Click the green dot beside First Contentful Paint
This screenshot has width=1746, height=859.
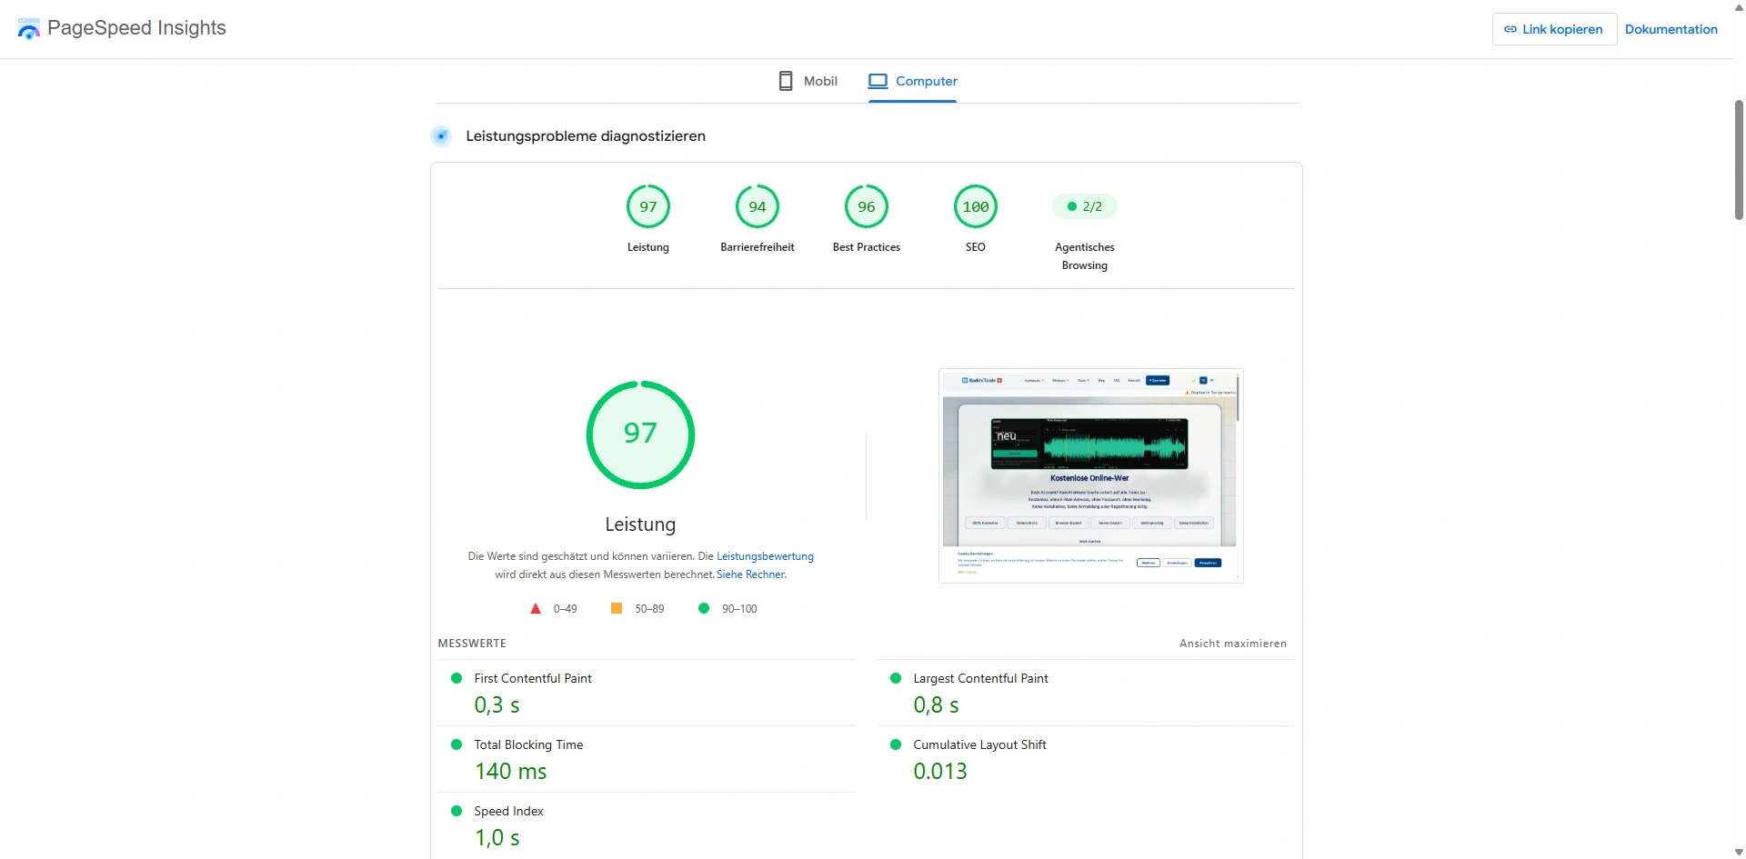click(x=457, y=678)
